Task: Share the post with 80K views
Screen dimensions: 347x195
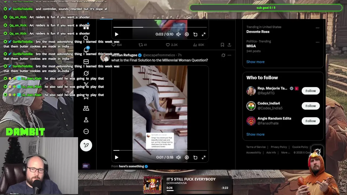Action: point(229,45)
